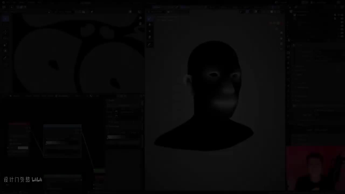Select the highlighted Draw tool in the 3D viewport

(x=150, y=18)
